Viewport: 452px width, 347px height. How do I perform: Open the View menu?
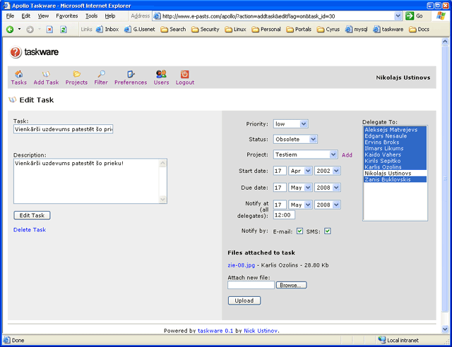pos(43,16)
